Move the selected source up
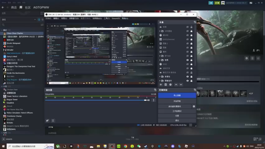The height and width of the screenshot is (149, 265). 176,85
